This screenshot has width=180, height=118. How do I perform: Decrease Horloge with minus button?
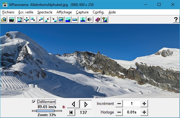click(x=119, y=112)
